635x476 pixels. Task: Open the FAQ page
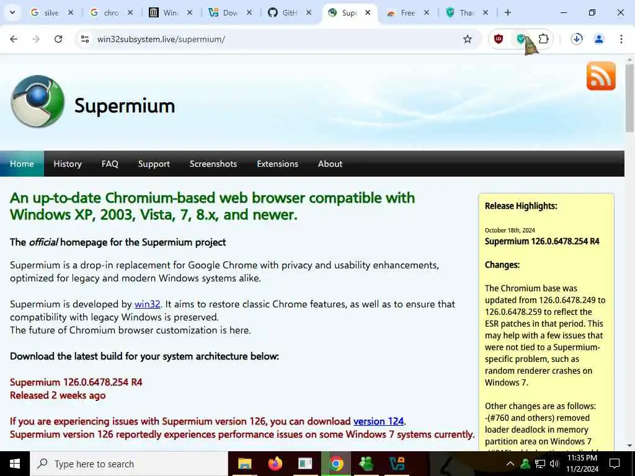click(110, 164)
